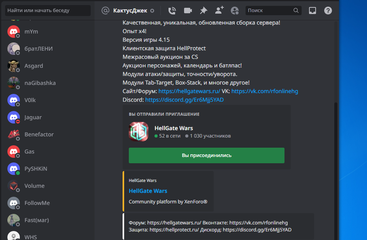Show the user profile panel

coord(235,11)
